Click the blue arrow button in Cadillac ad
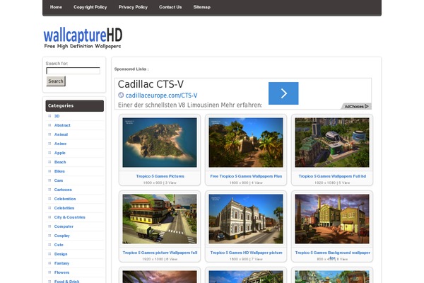This screenshot has height=283, width=424. pyautogui.click(x=283, y=93)
